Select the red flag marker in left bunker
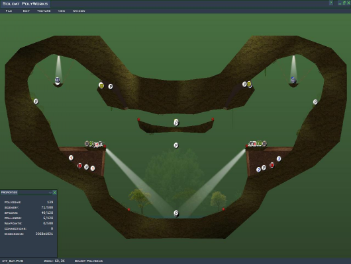The image size is (351, 264). pos(79,166)
